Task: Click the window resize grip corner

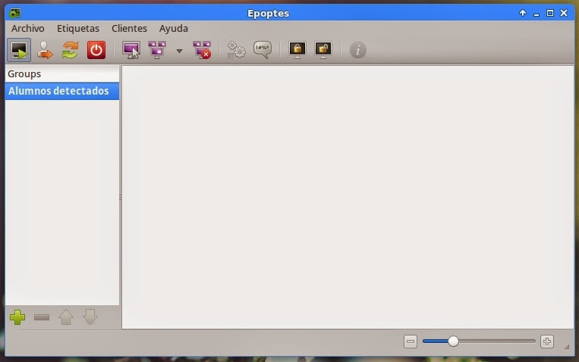Action: click(567, 347)
